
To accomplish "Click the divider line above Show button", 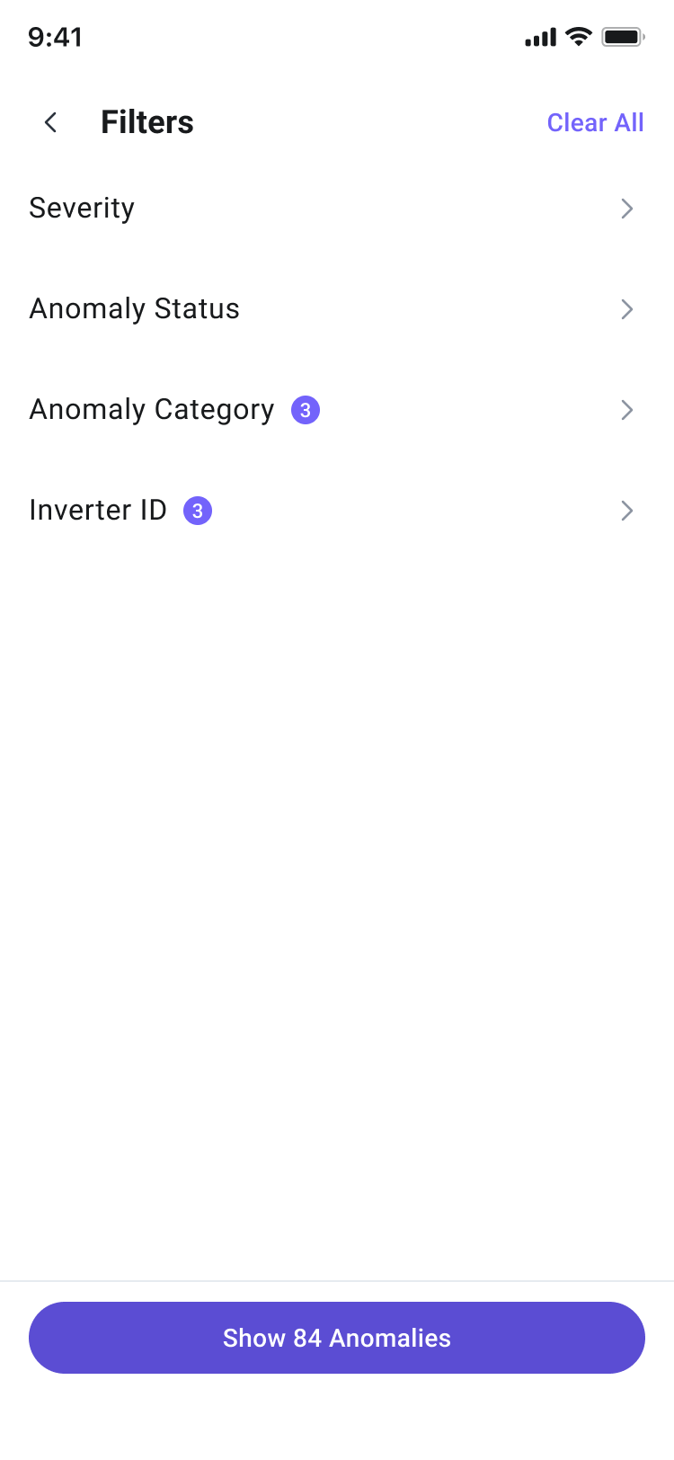I will click(337, 1280).
